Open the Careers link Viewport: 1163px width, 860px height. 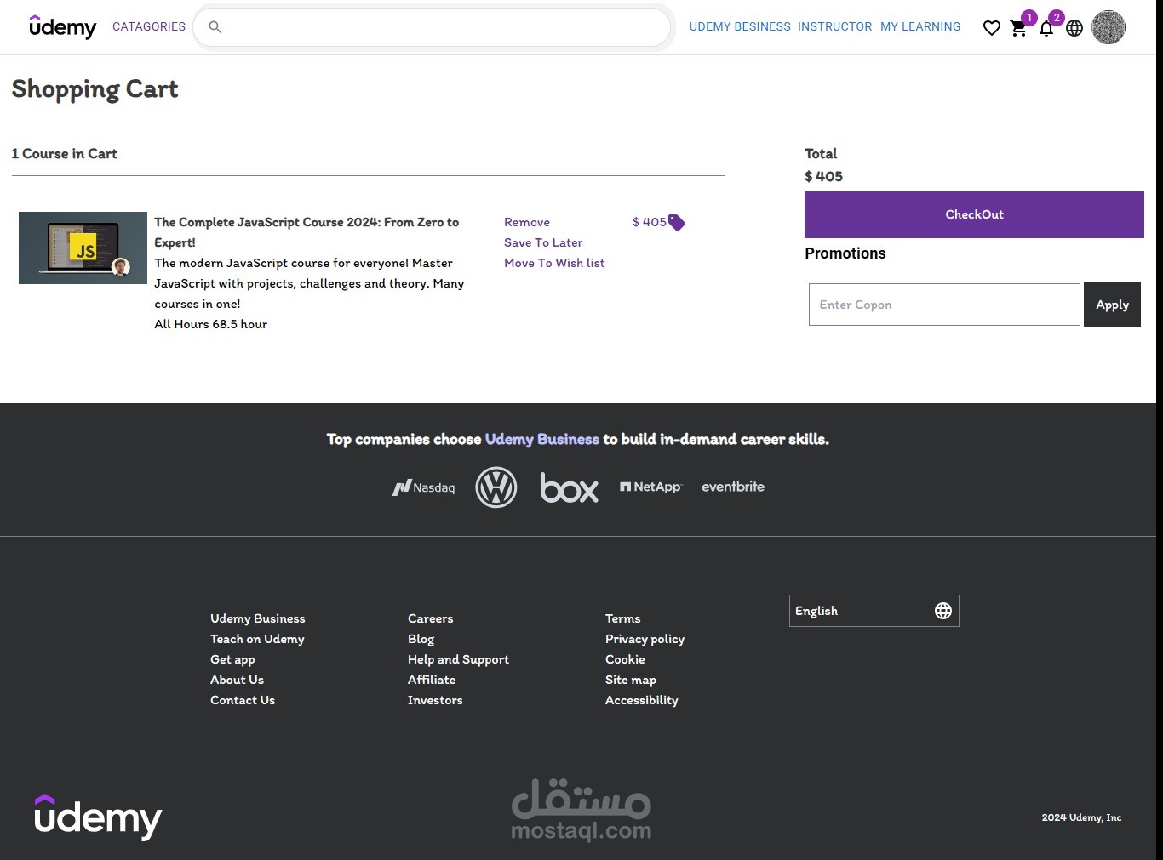[431, 618]
